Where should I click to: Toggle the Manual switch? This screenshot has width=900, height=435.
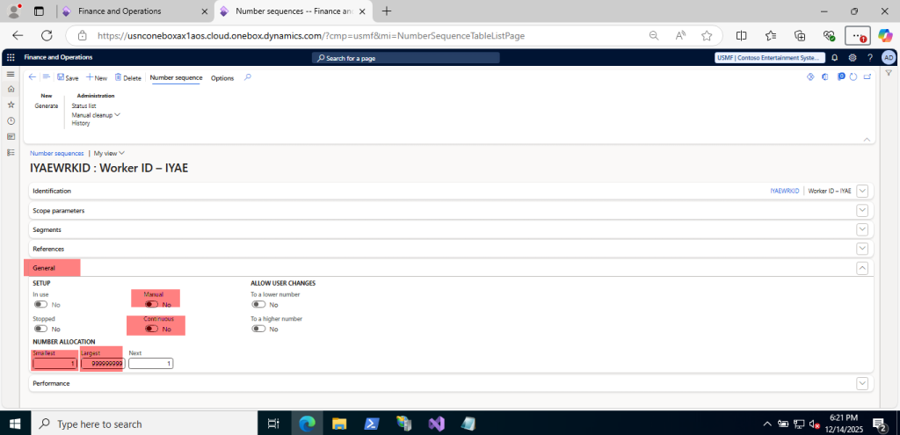coord(153,304)
